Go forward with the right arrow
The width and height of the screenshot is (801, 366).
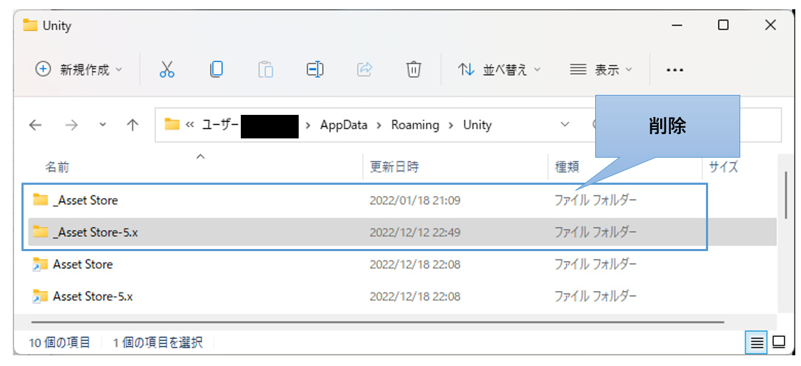[71, 125]
